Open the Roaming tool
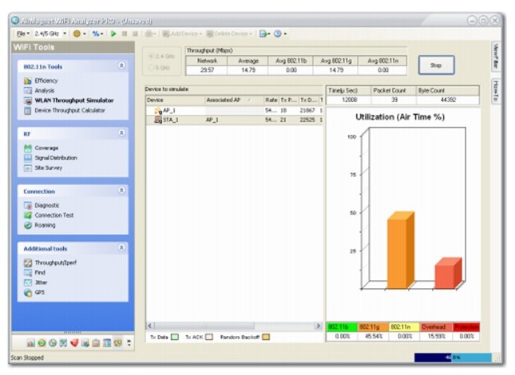The width and height of the screenshot is (515, 375). click(46, 226)
